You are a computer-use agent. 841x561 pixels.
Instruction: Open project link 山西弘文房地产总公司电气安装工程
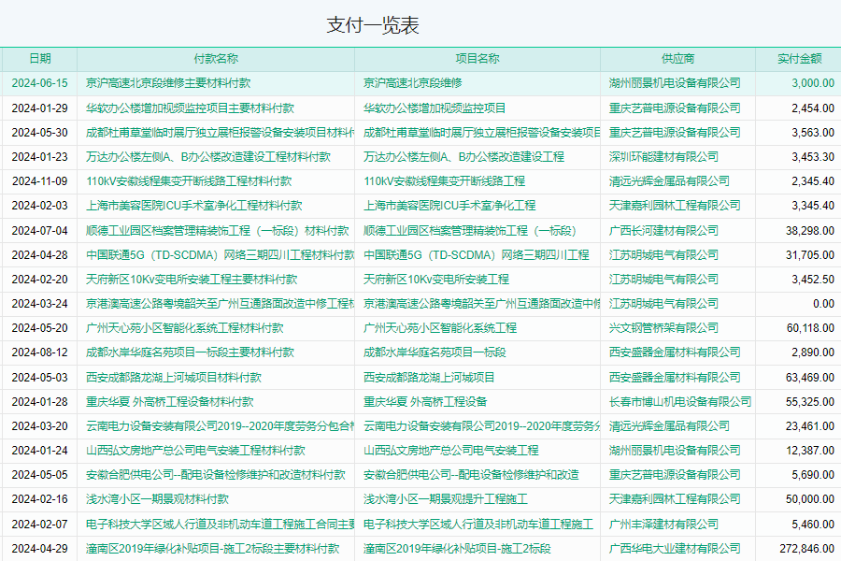click(451, 450)
